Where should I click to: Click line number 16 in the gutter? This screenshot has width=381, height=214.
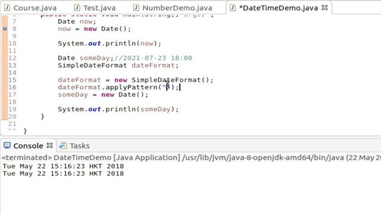click(x=12, y=87)
